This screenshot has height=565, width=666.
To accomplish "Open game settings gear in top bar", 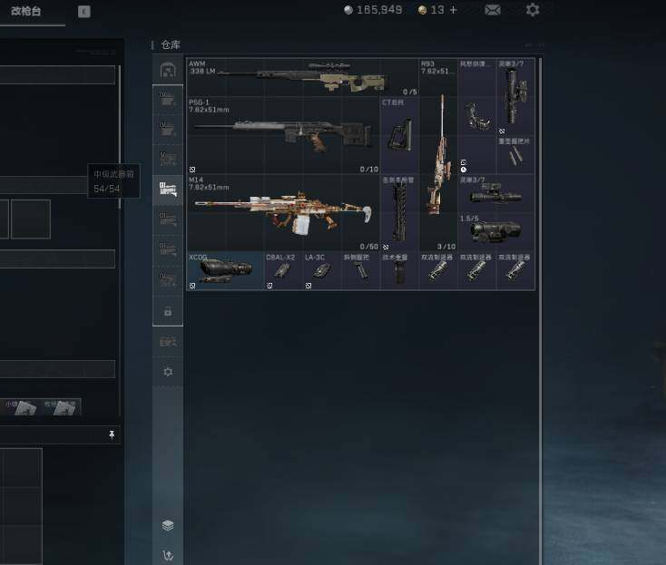I will 533,10.
